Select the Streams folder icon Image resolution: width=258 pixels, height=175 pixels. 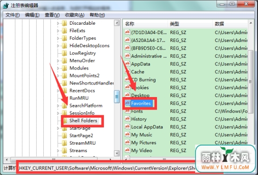pyautogui.click(x=64, y=150)
